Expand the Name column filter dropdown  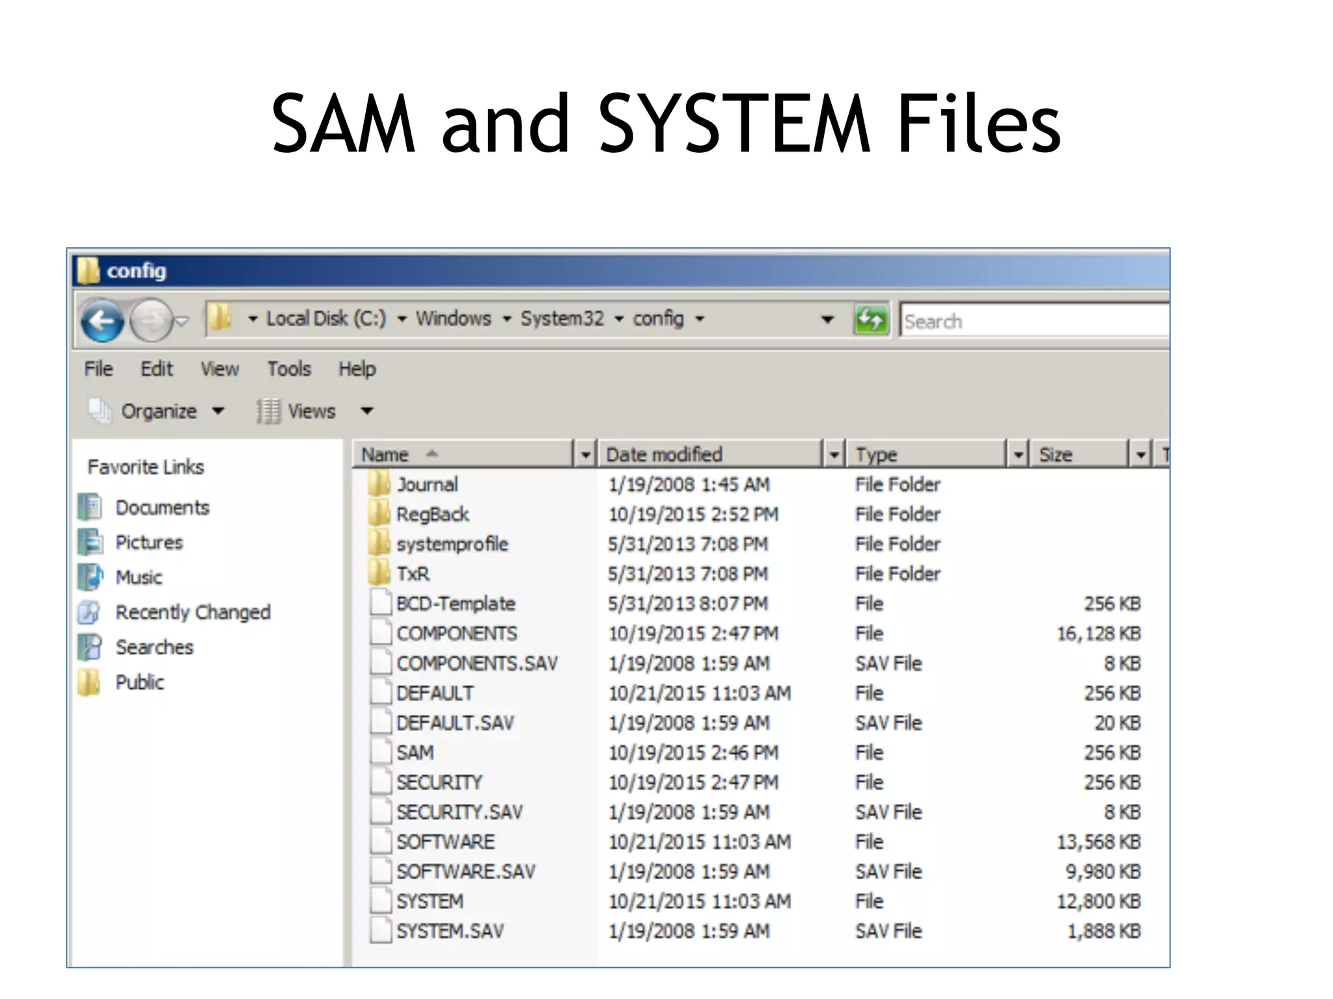pyautogui.click(x=585, y=454)
